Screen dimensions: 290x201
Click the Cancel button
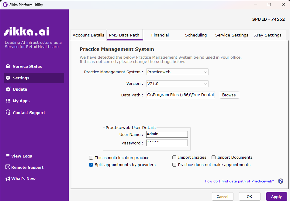223,196
